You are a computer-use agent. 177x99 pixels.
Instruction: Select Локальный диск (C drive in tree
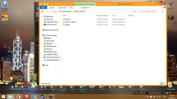point(53,57)
